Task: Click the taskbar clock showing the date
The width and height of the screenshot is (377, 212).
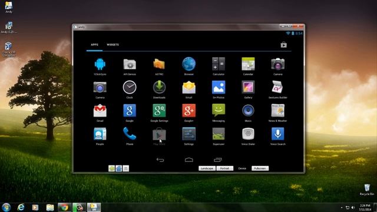Action: click(365, 207)
